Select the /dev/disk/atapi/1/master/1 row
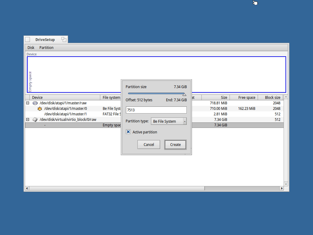 pos(154,114)
